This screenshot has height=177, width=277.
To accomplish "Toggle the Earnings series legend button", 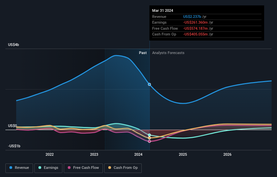I will [x=48, y=168].
